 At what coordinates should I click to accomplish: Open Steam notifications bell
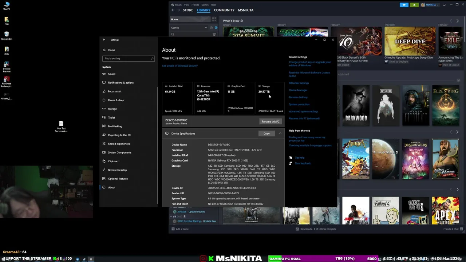(414, 5)
